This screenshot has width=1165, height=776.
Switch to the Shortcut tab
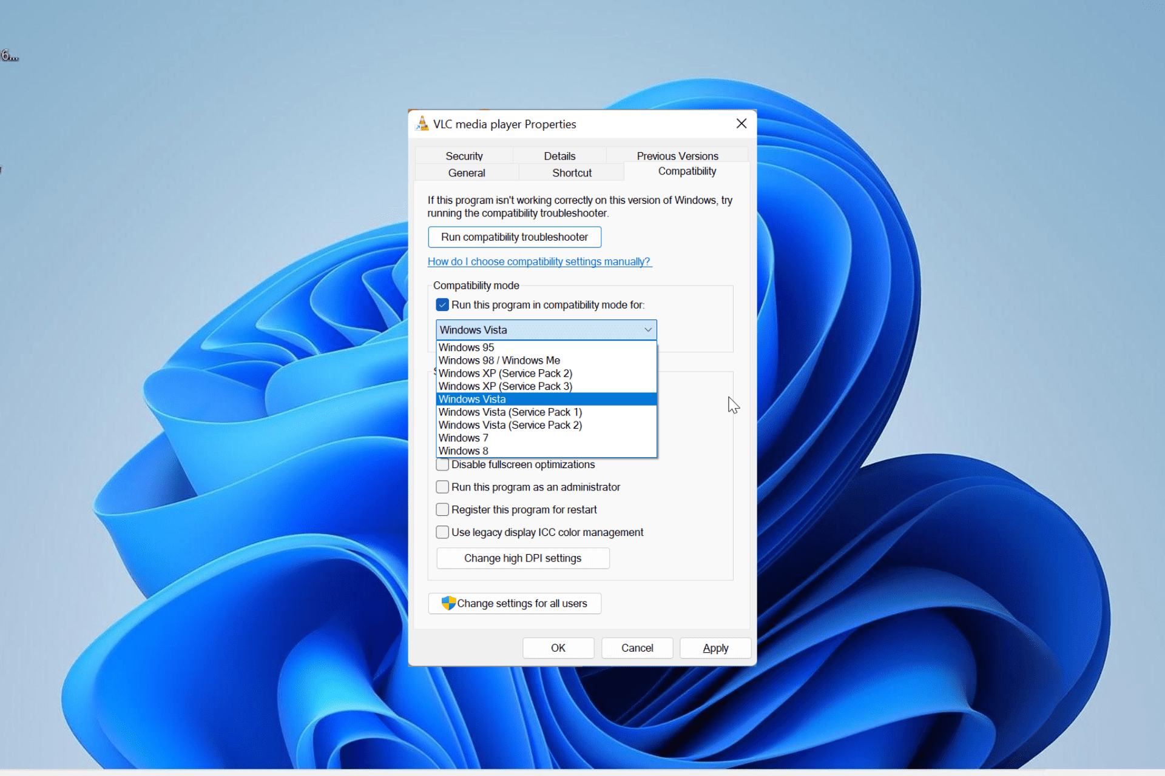tap(571, 172)
